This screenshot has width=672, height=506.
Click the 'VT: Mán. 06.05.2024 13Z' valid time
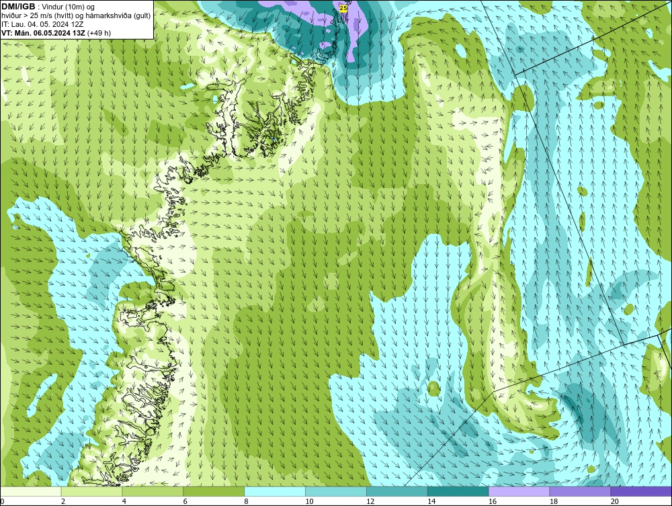tap(43, 32)
